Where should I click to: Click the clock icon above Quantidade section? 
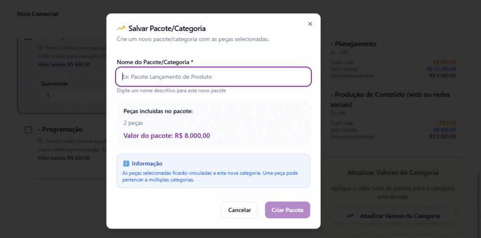[40, 48]
